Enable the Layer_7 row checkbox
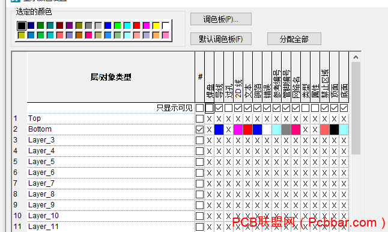The height and width of the screenshot is (232, 388). (199, 183)
